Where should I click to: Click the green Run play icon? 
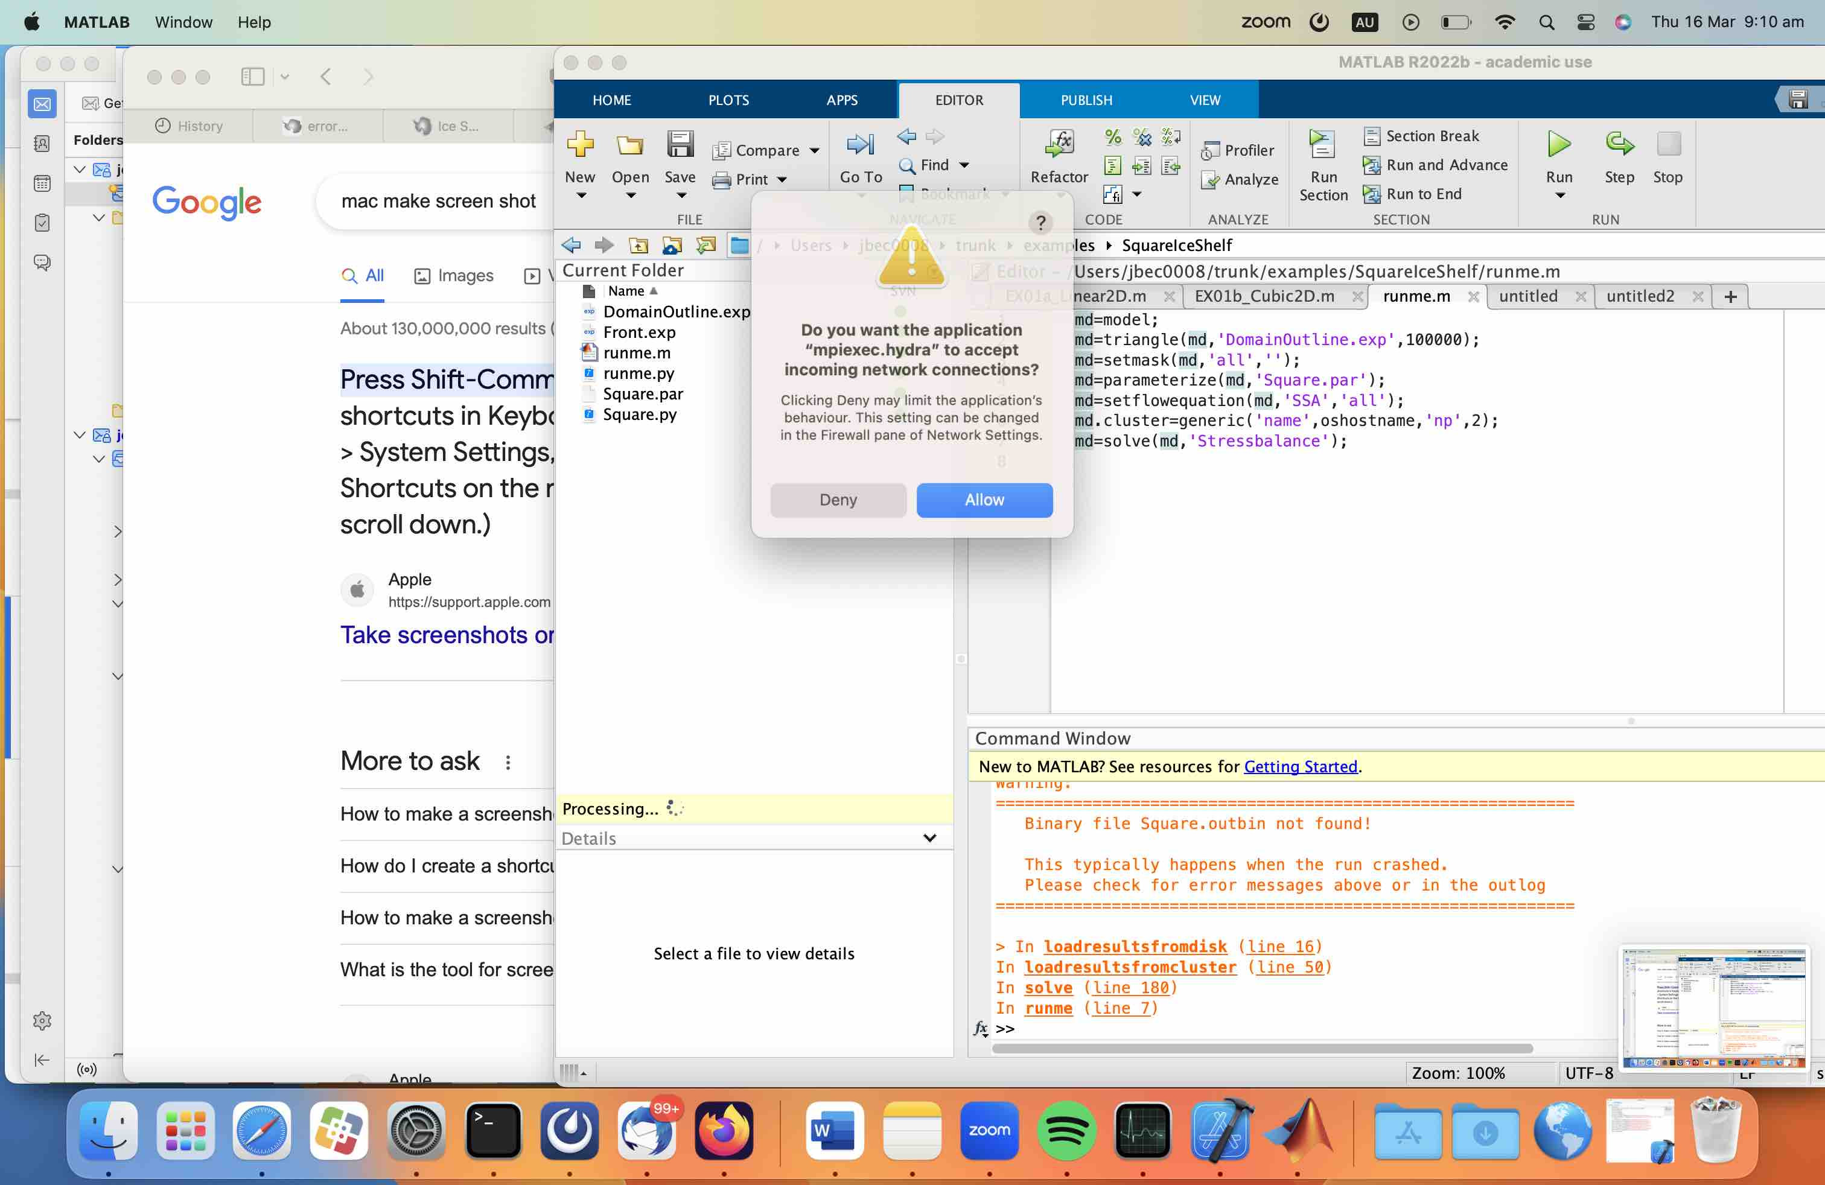tap(1559, 144)
